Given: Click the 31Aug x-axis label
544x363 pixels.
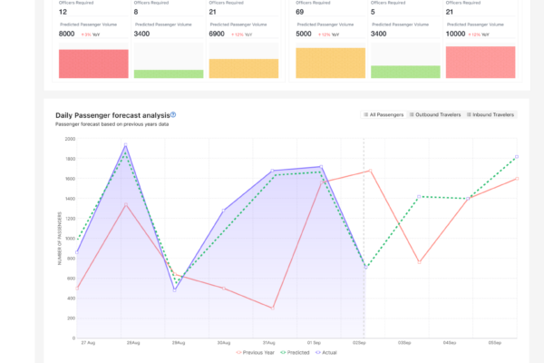Looking at the screenshot, I should click(x=269, y=343).
